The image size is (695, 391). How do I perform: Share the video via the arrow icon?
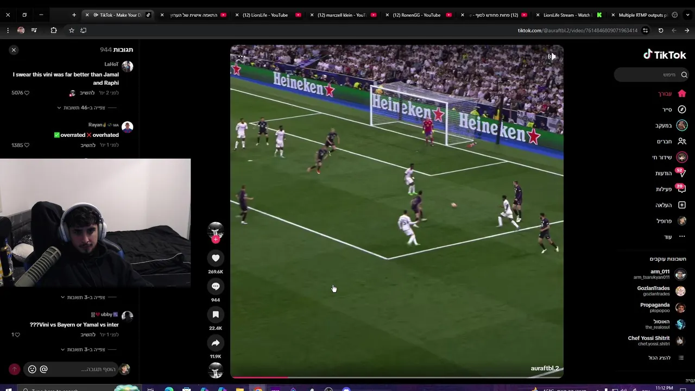(x=216, y=343)
